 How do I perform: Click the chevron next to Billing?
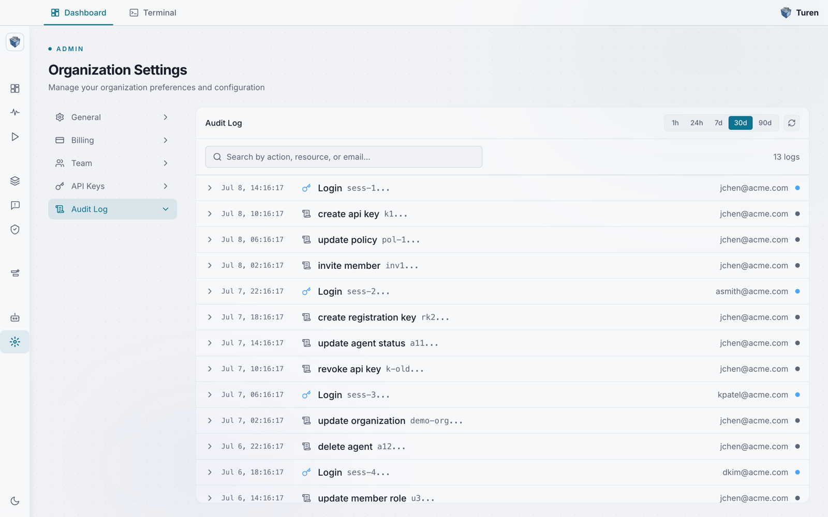point(166,140)
